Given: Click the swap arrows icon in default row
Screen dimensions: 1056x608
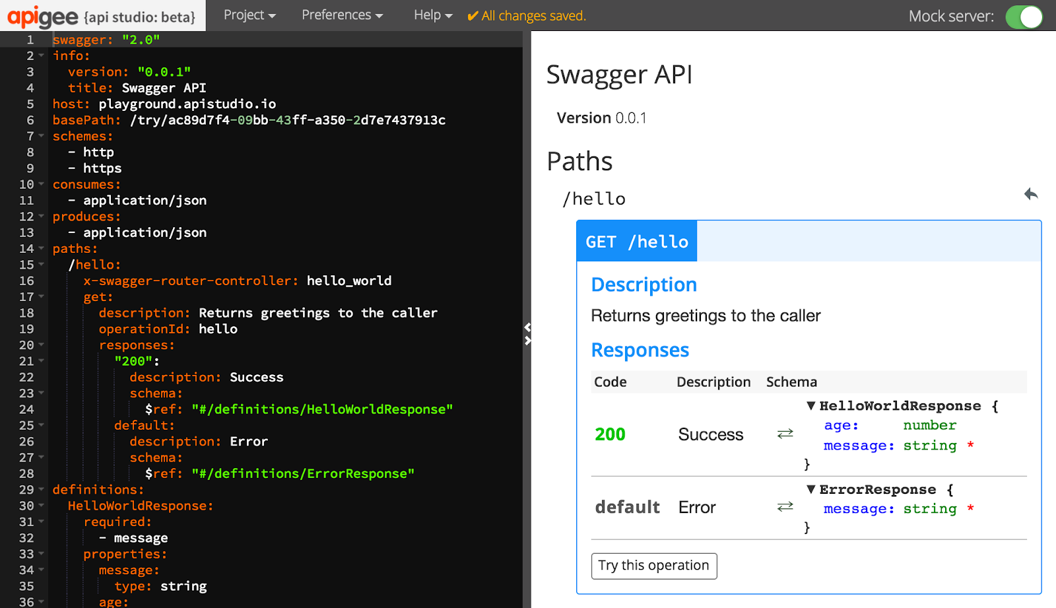Looking at the screenshot, I should (x=785, y=506).
